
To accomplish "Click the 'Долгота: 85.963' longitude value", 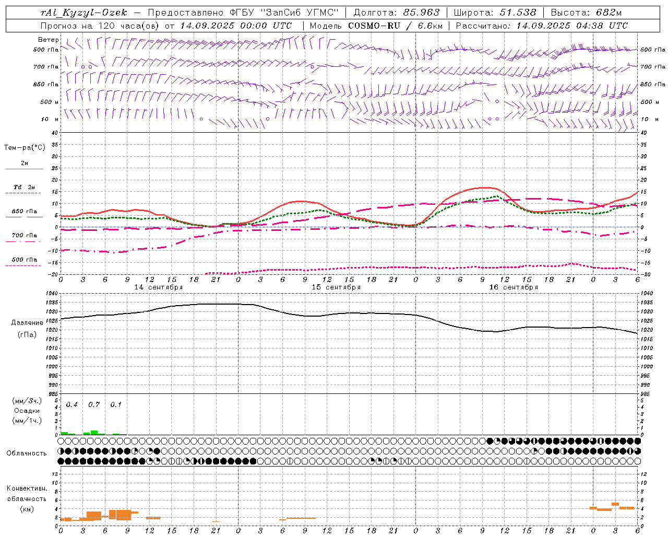I will click(397, 13).
